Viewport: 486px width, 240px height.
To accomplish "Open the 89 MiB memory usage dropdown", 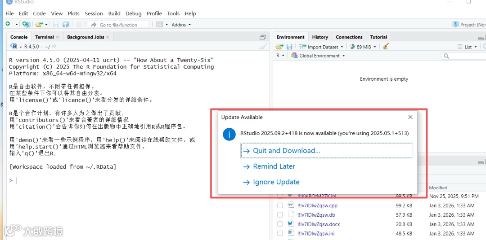I will coord(363,47).
